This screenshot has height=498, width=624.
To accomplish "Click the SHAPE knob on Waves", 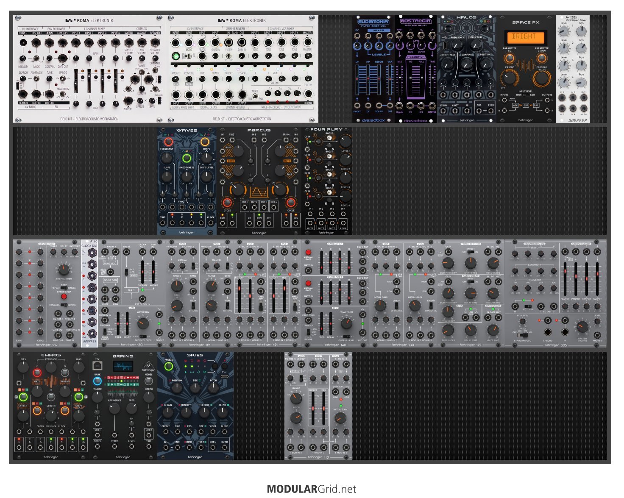I will click(x=206, y=158).
